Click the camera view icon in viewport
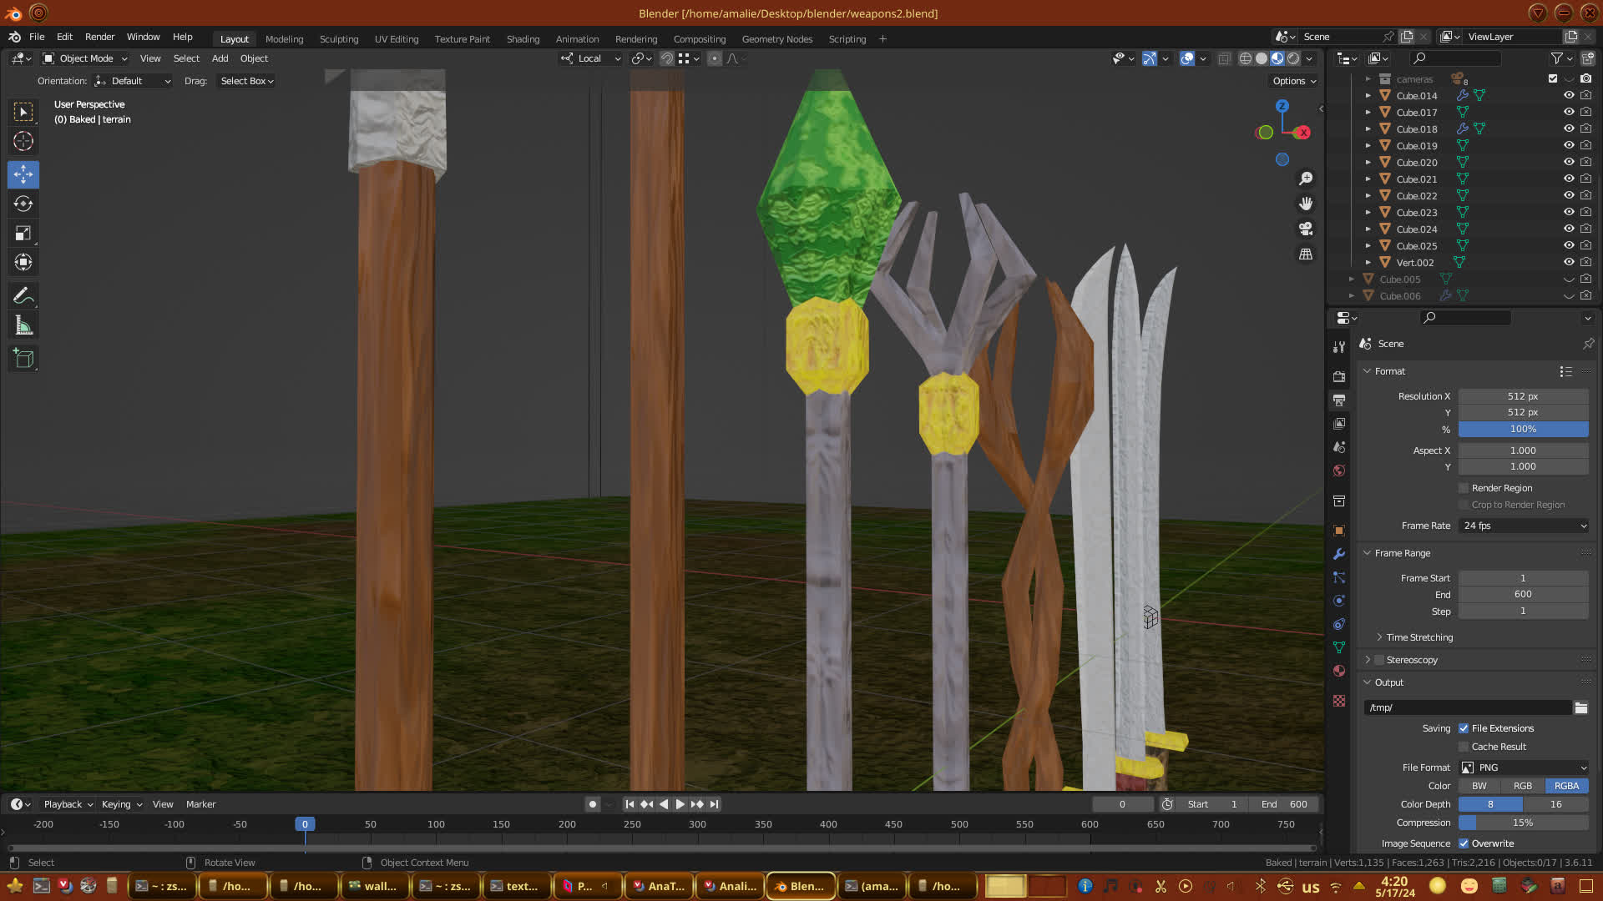This screenshot has height=901, width=1603. tap(1306, 229)
